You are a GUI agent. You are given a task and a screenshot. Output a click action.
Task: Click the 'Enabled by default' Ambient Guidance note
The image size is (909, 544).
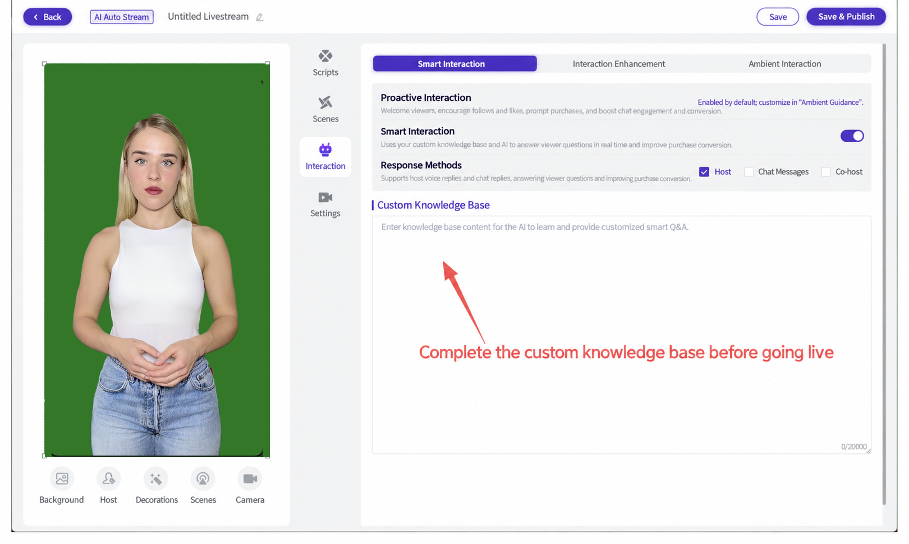(781, 103)
